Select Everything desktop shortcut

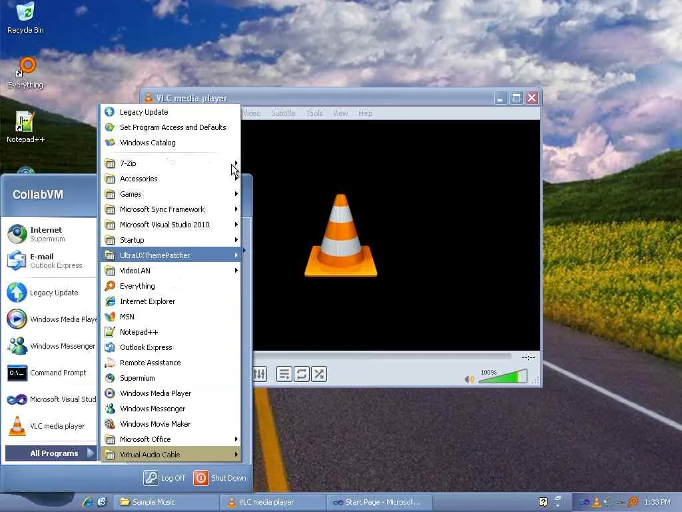[x=26, y=73]
